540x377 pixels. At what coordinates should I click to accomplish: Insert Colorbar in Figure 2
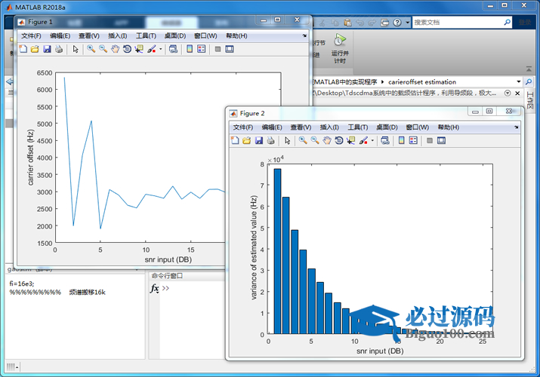pos(401,140)
